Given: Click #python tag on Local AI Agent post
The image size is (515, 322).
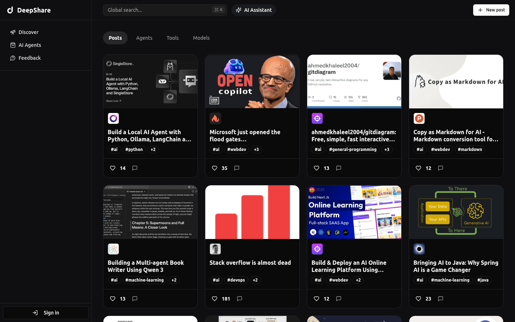Looking at the screenshot, I should point(134,150).
